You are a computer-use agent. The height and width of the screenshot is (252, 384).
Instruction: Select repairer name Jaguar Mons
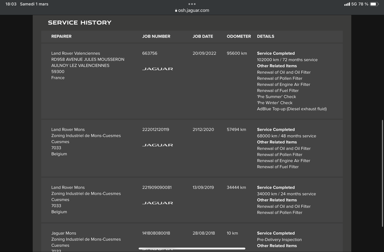64,233
